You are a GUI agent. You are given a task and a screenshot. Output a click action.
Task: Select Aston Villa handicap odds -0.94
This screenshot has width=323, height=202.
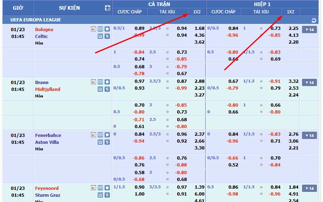coord(139,141)
